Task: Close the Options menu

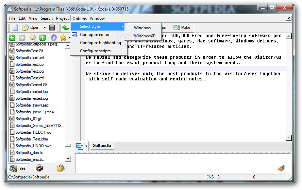Action: 80,18
